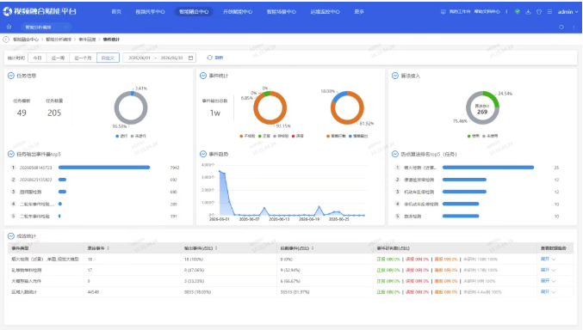Click the end date 2026/06/30 field

171,58
